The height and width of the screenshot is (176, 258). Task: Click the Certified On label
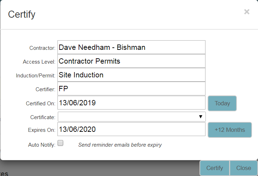click(x=41, y=104)
